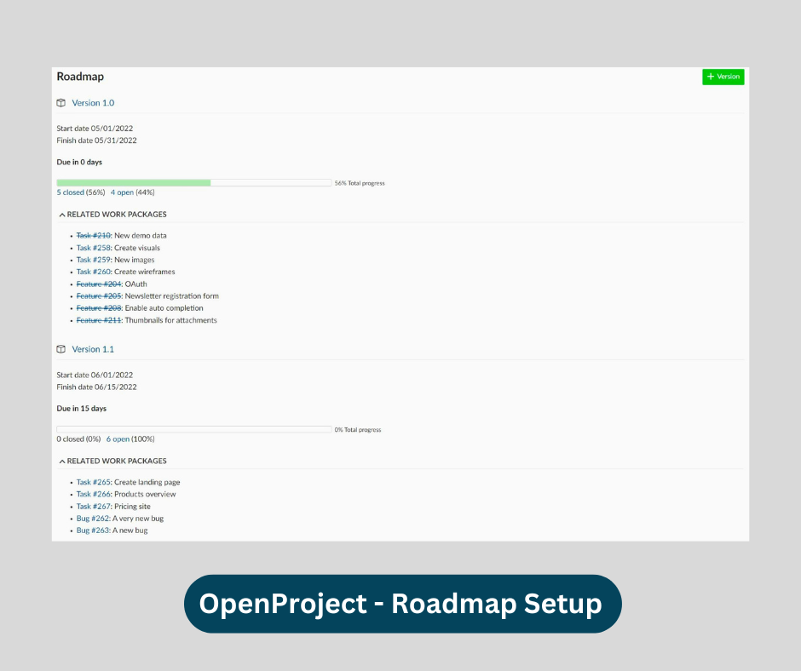This screenshot has width=801, height=671.
Task: Open the '5 closed' work packages list
Action: [70, 192]
